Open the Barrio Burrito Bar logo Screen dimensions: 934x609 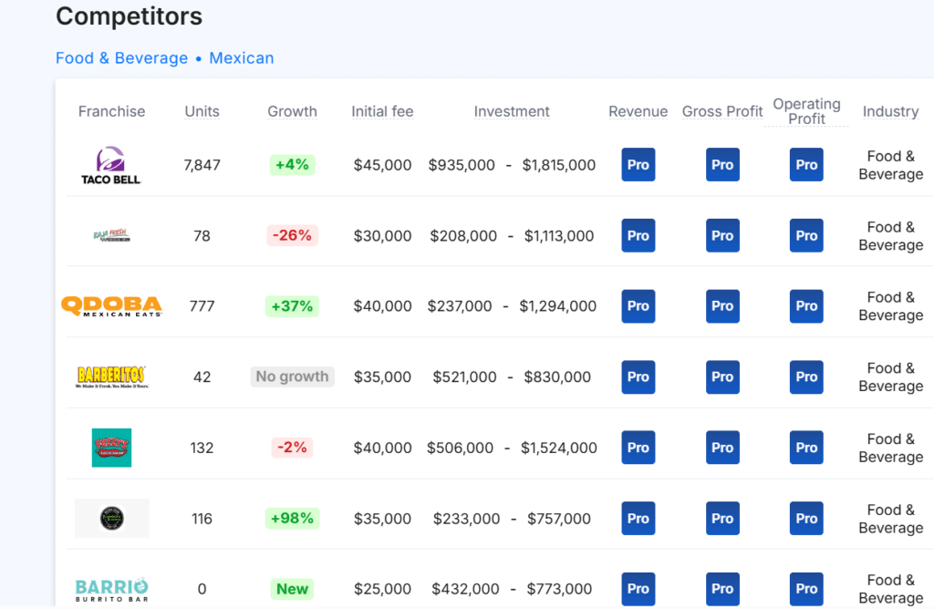(x=111, y=589)
